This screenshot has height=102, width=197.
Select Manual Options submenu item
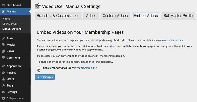click(12, 29)
